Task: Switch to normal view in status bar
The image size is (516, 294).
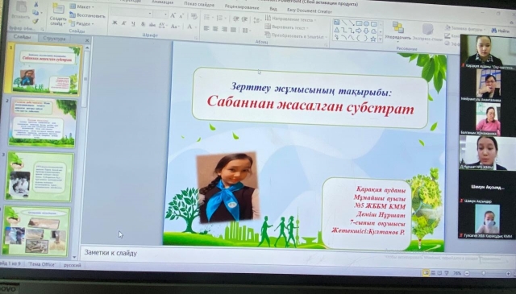Action: (426, 272)
